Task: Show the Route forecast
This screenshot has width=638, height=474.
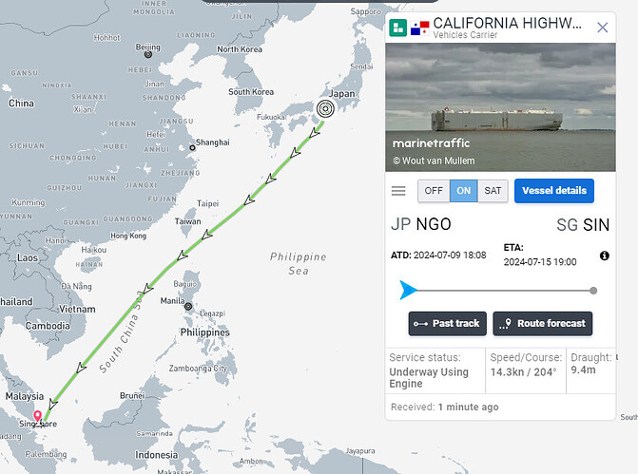Action: coord(542,324)
